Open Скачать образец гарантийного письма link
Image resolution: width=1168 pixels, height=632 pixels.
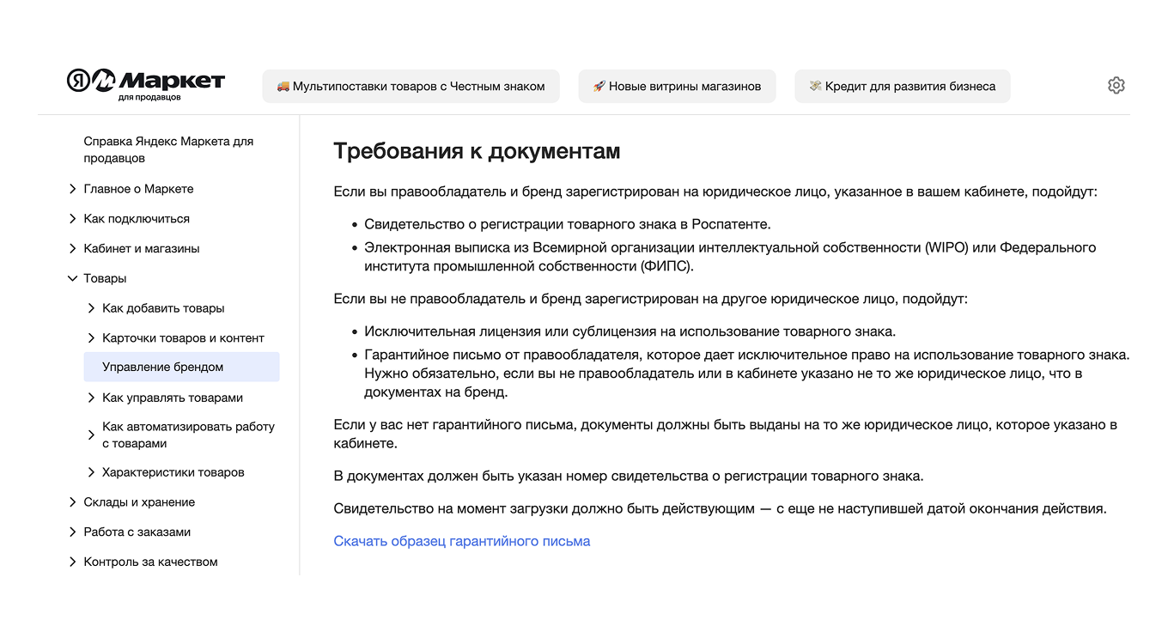461,541
